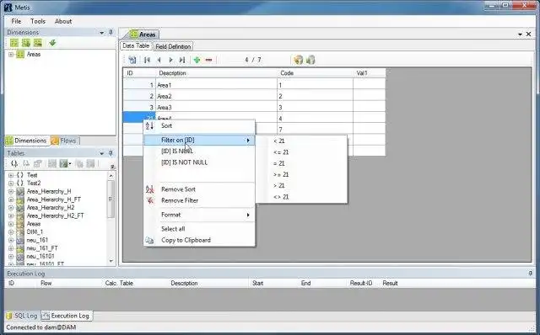
Task: Click the second-to-last greyed icon in Tables toolbar
Action: [79, 163]
